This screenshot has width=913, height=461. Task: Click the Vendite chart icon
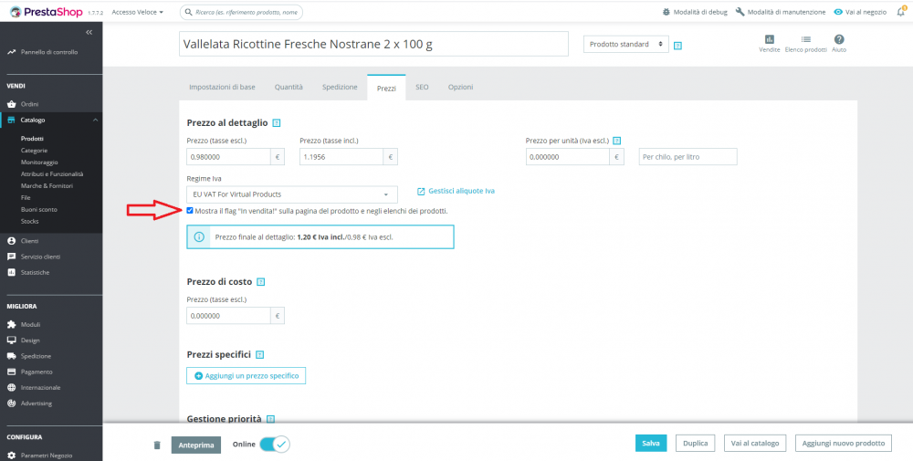[x=769, y=39]
